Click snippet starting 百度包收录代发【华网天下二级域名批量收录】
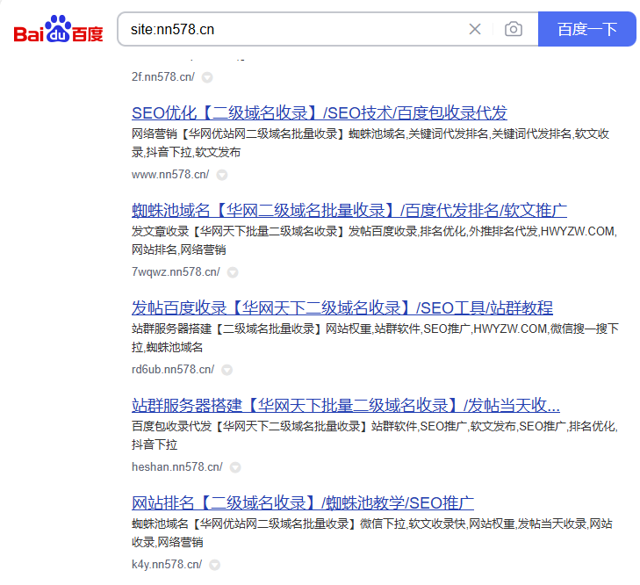Viewport: 640px width, 585px height. [x=375, y=435]
